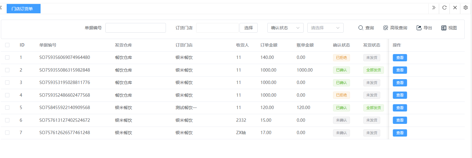
Task: Click 查看 for the ZX轴 recipient order
Action: pyautogui.click(x=400, y=133)
